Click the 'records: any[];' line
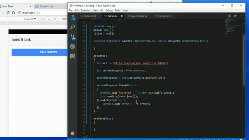 click(105, 26)
